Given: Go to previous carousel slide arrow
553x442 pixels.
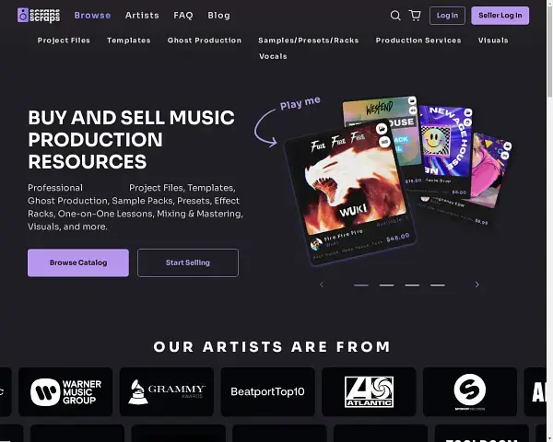Looking at the screenshot, I should click(x=322, y=285).
